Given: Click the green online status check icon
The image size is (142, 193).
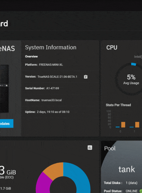Looking at the screenshot, I should pyautogui.click(x=141, y=191).
